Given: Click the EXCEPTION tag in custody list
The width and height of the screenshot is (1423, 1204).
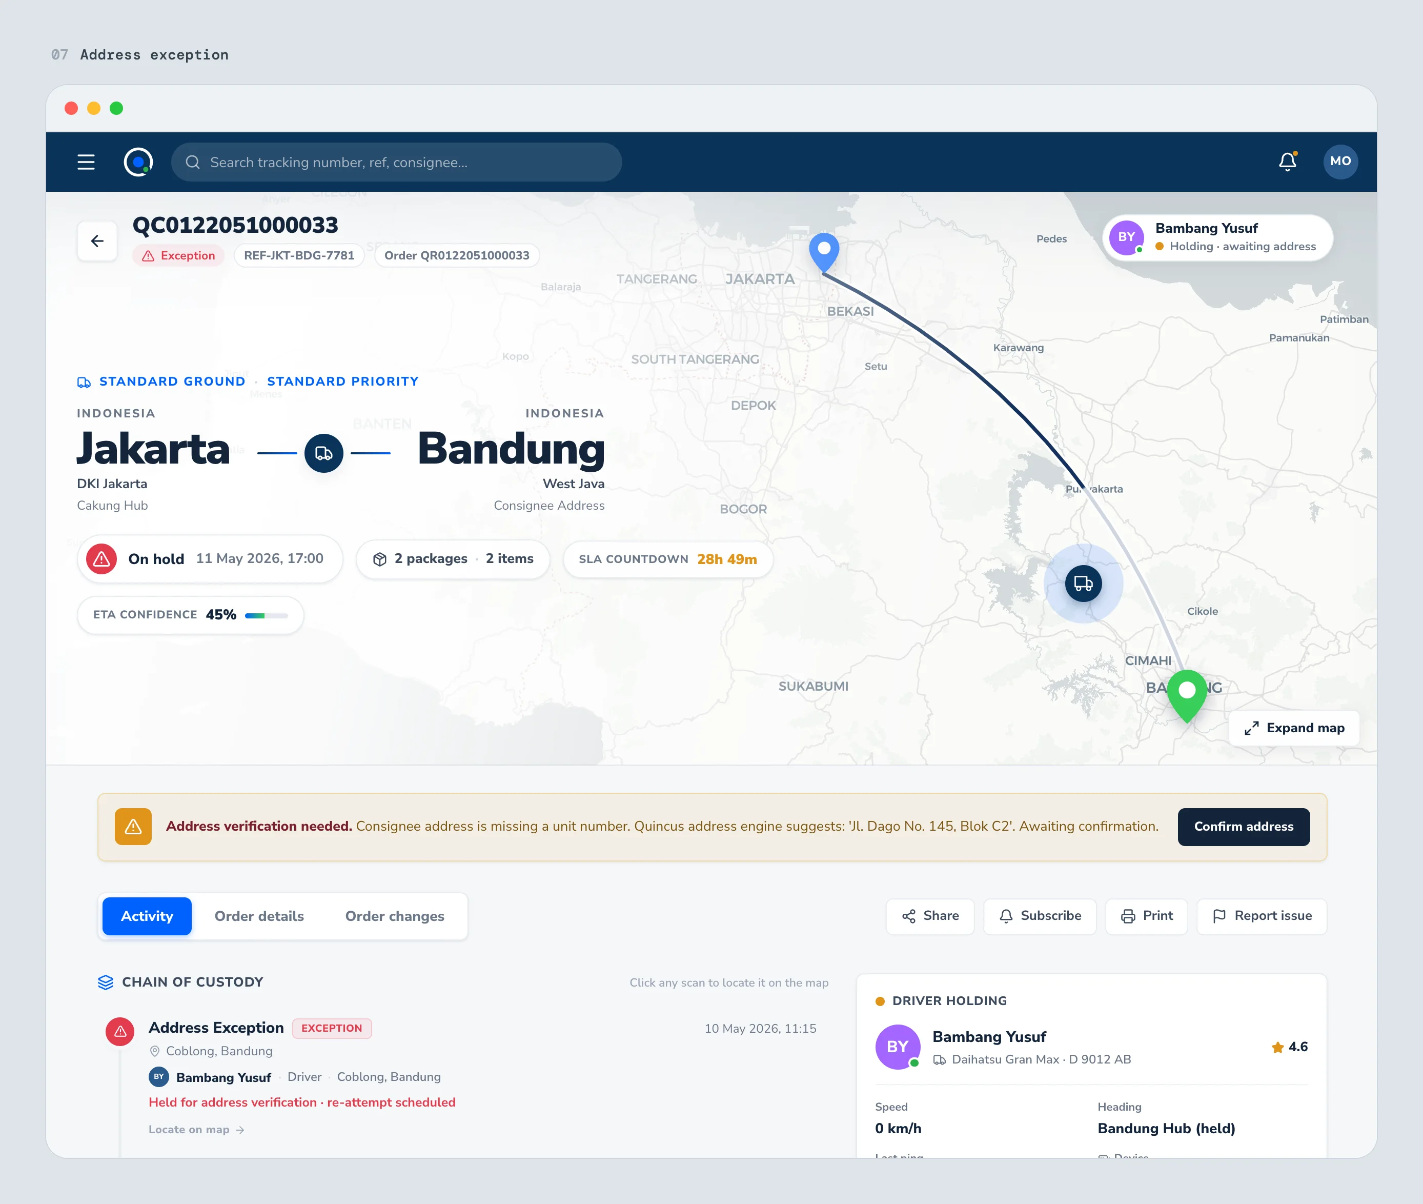Looking at the screenshot, I should 332,1029.
